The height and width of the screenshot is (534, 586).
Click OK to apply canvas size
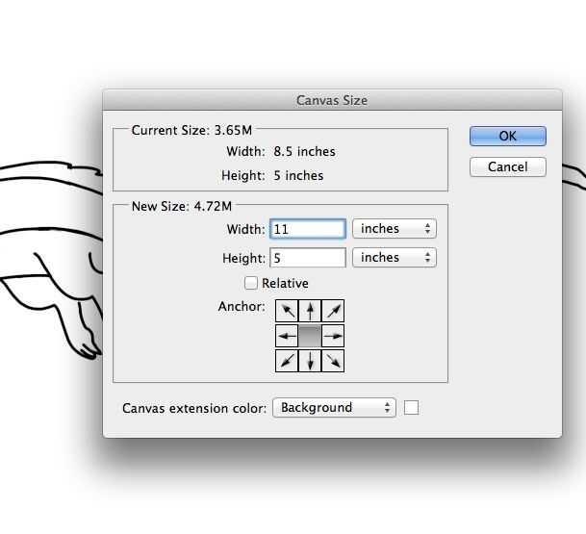tap(507, 137)
